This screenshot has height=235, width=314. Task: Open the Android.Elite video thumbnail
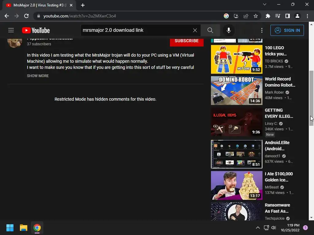click(x=236, y=154)
